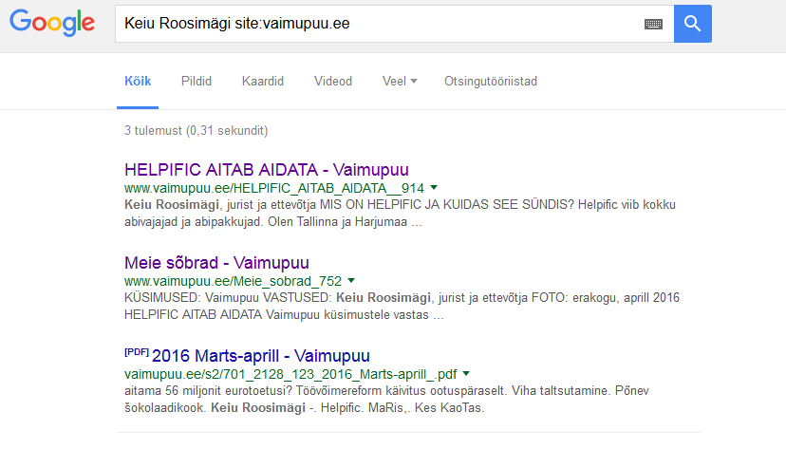Expand the arrow next to Marts-aprill pdf URL
The image size is (786, 468).
coord(466,373)
